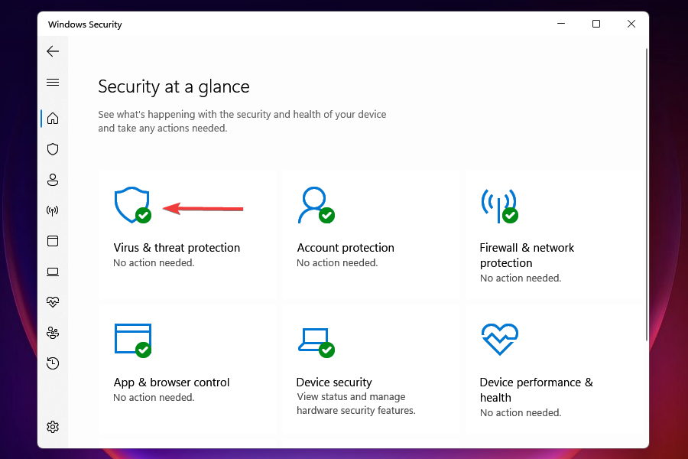Open the shield-shaped Virus protection sidebar icon
The image size is (688, 459).
[53, 149]
